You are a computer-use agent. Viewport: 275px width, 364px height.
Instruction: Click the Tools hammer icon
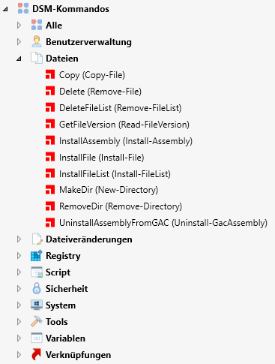tap(37, 321)
